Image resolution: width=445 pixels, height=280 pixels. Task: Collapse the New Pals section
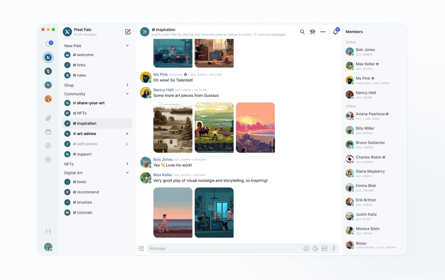127,45
